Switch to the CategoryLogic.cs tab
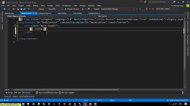This screenshot has width=190, height=106. pyautogui.click(x=45, y=13)
